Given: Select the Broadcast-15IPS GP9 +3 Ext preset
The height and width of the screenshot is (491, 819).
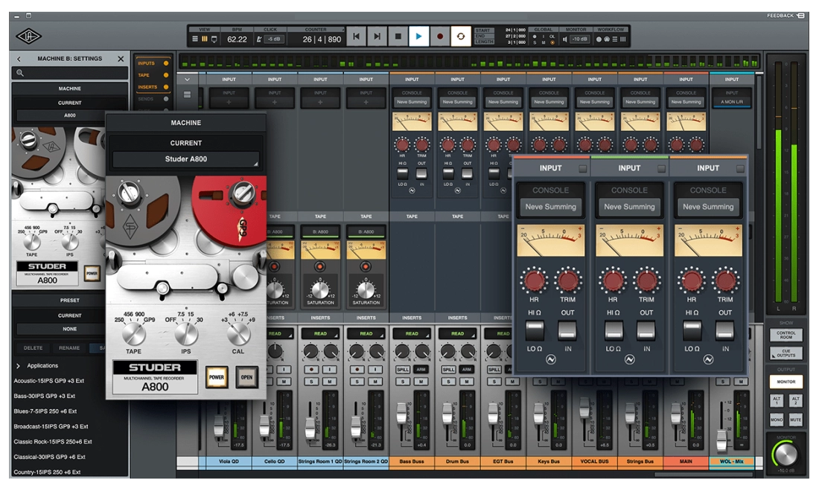Looking at the screenshot, I should (51, 426).
